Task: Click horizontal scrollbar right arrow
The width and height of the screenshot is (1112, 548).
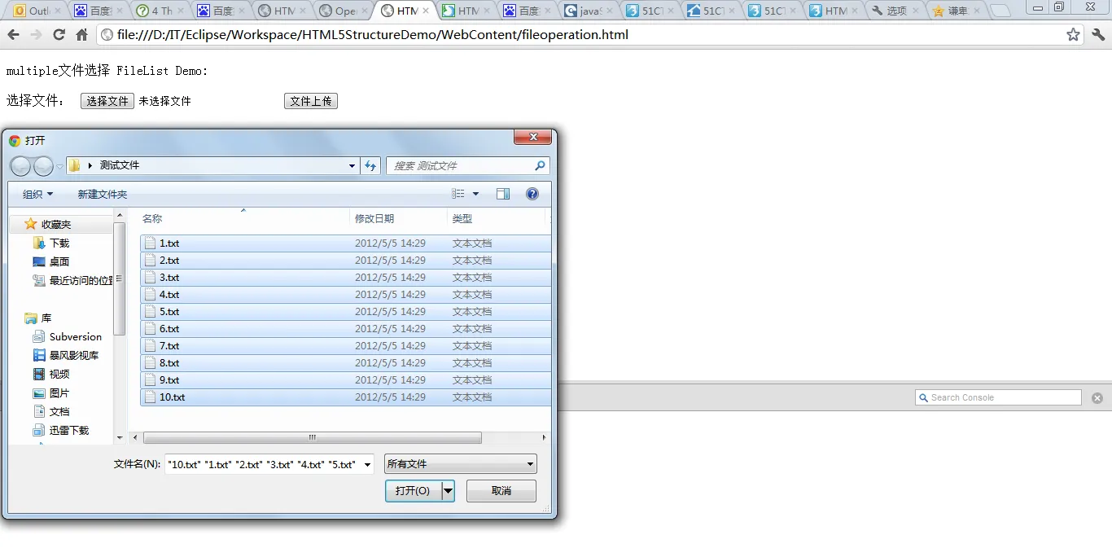Action: pyautogui.click(x=544, y=437)
